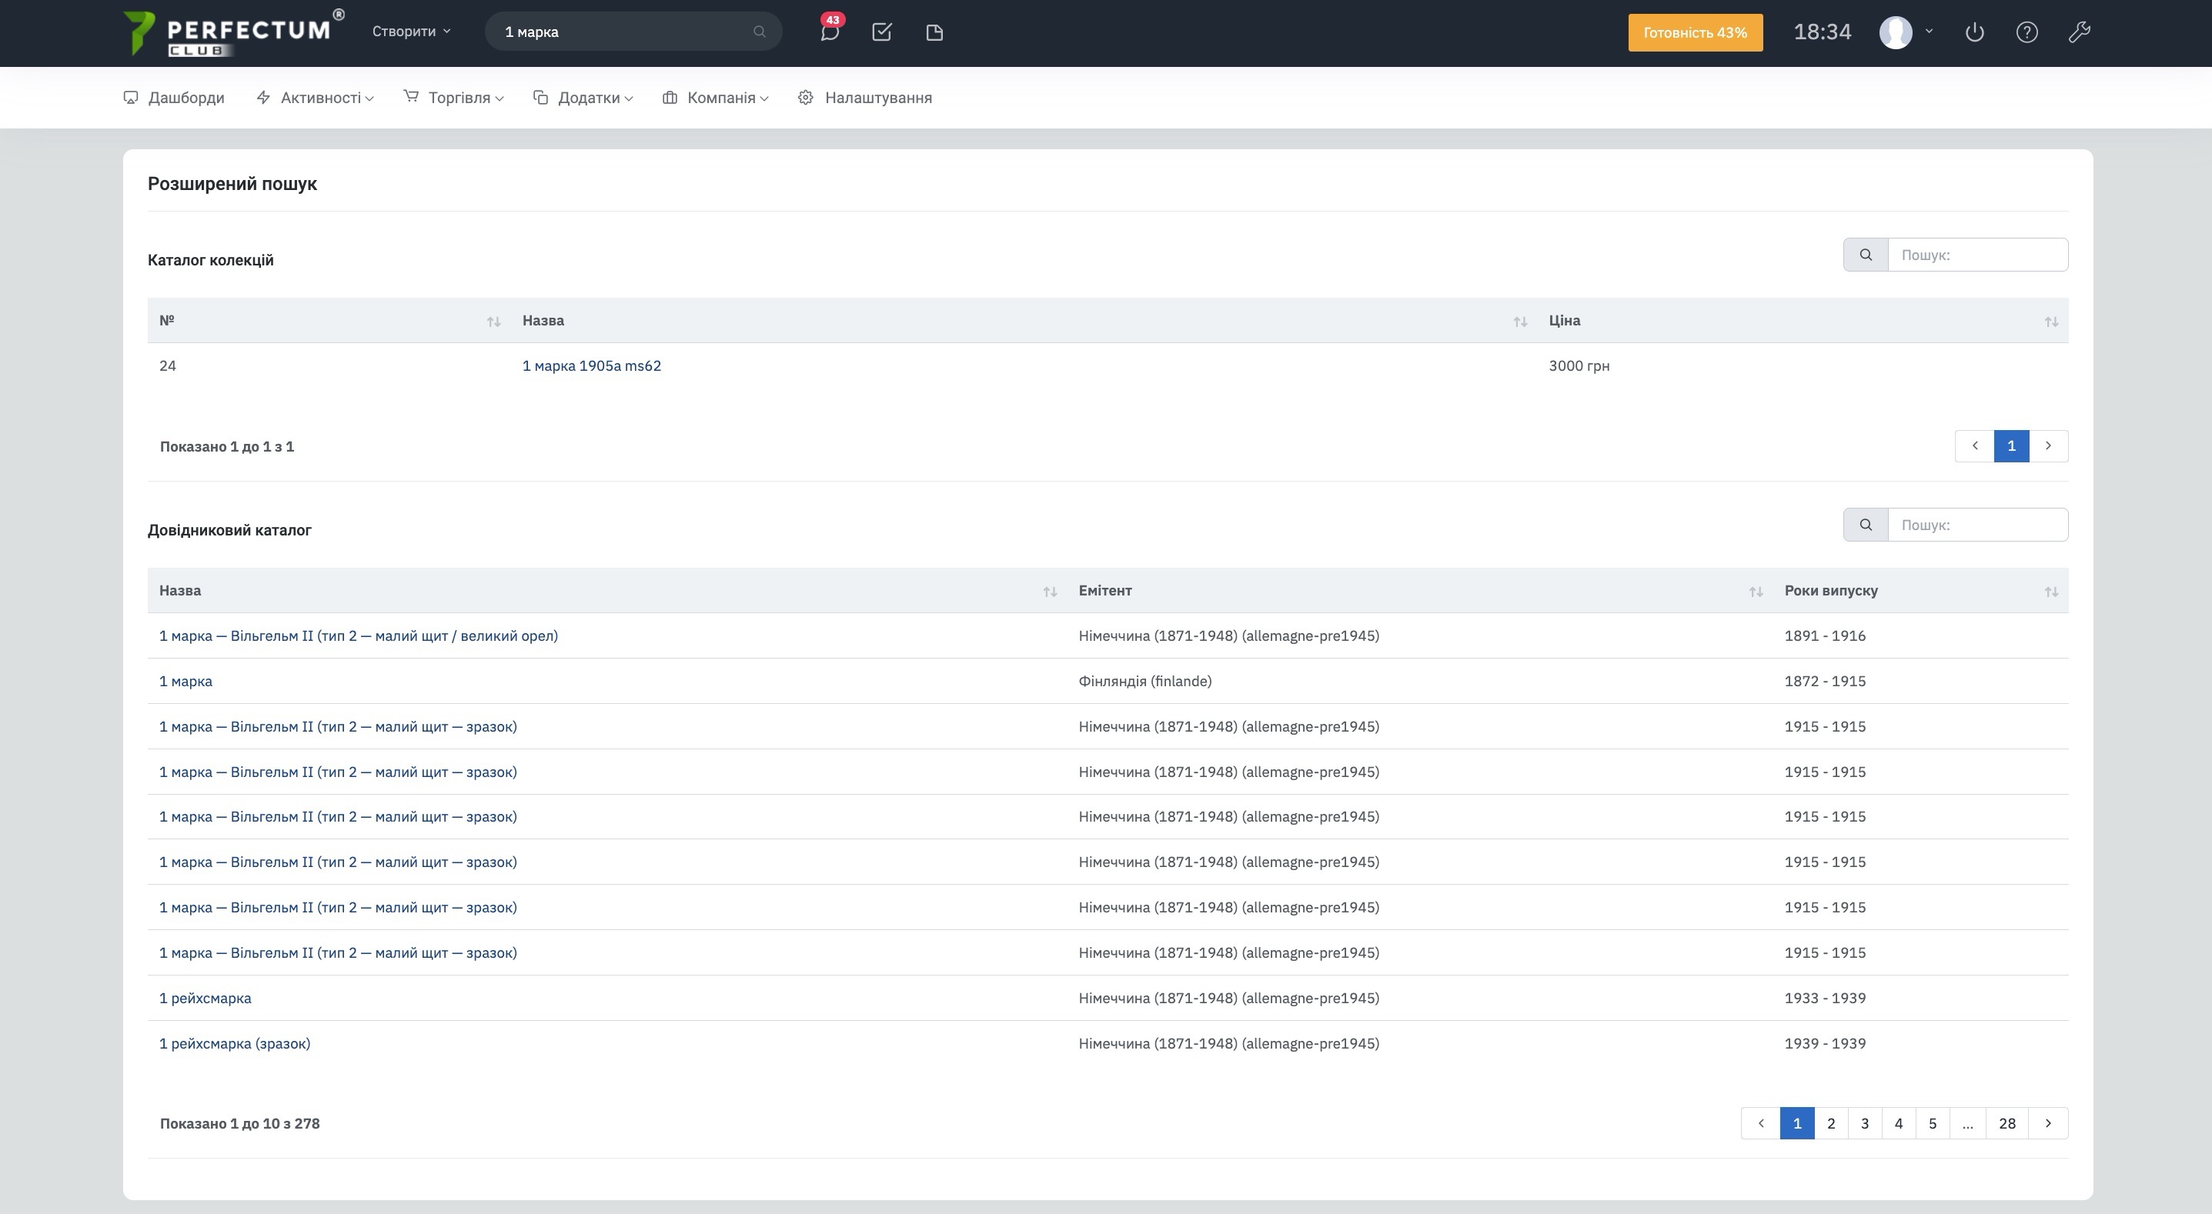Open the help question mark icon
Viewport: 2212px width, 1214px height.
pos(2027,32)
